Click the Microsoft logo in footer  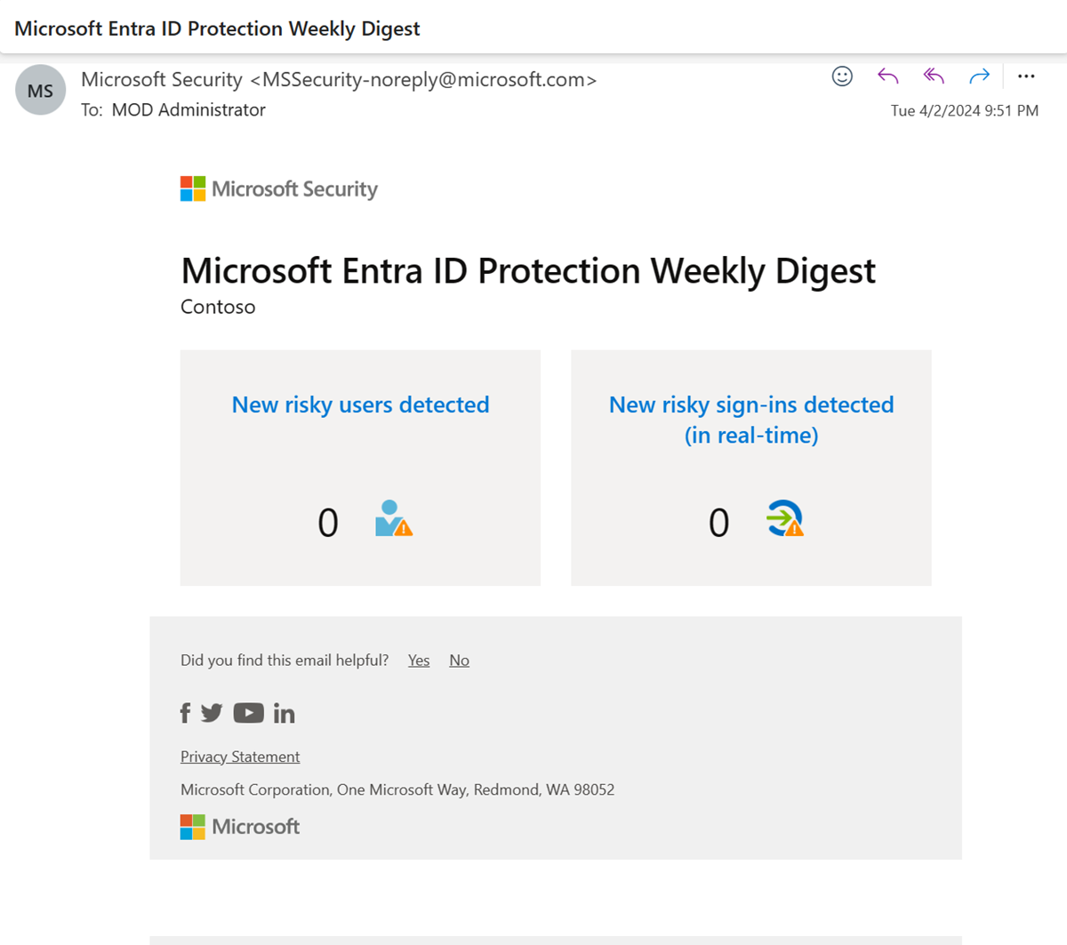pos(240,827)
